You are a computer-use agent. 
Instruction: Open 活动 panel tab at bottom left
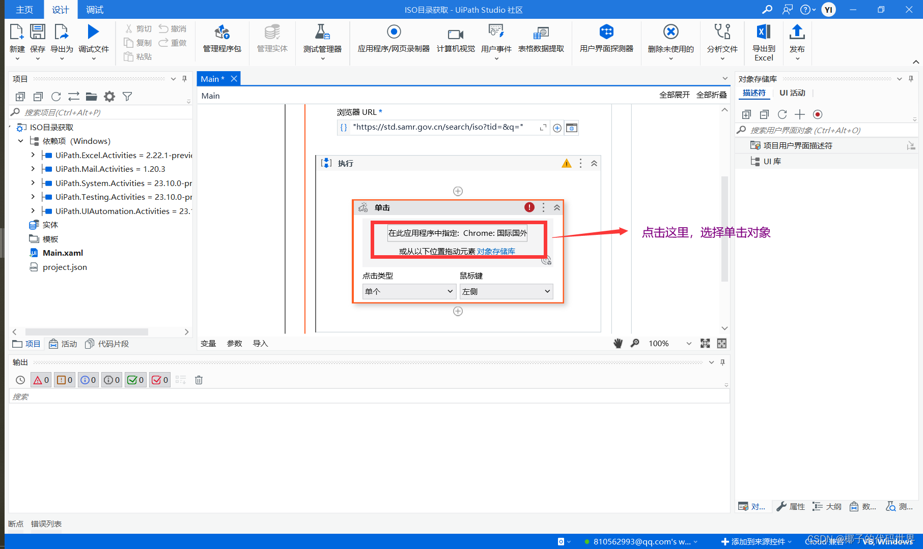point(63,344)
